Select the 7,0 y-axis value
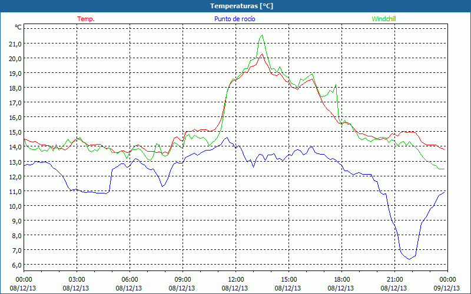This screenshot has width=471, height=294. (x=17, y=250)
